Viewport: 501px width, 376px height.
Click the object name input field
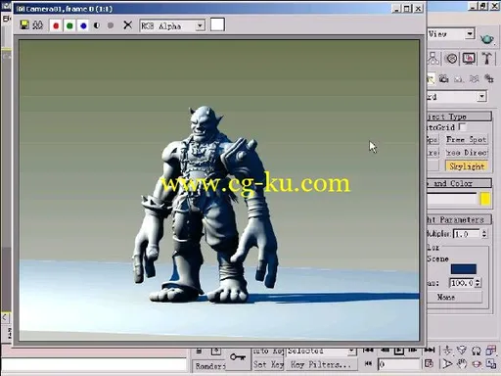(x=452, y=199)
